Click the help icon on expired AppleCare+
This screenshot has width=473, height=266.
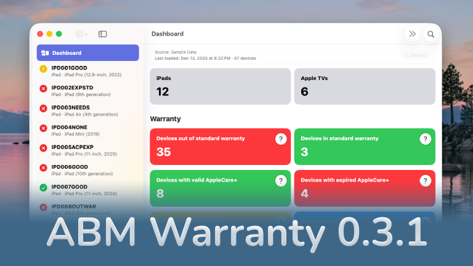click(x=425, y=180)
